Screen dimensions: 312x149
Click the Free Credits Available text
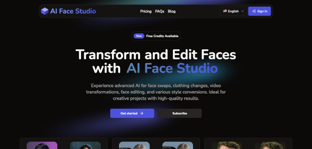162,36
